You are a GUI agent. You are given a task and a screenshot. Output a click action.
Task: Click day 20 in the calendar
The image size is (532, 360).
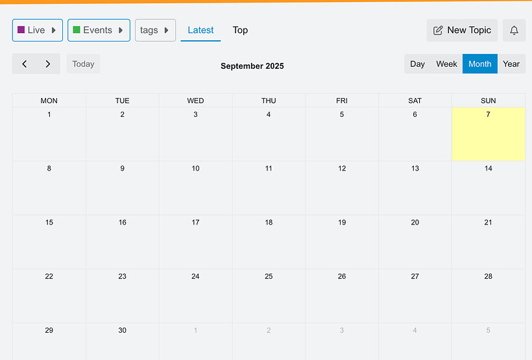tap(415, 242)
